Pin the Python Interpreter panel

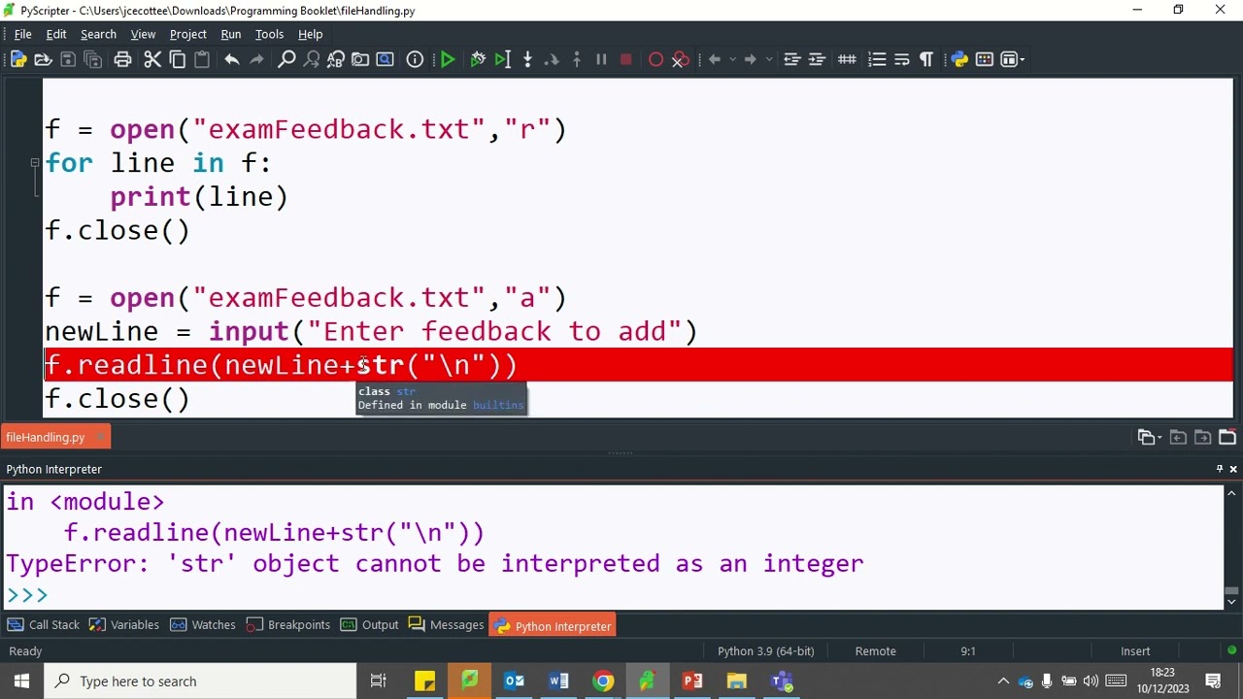click(x=1220, y=469)
